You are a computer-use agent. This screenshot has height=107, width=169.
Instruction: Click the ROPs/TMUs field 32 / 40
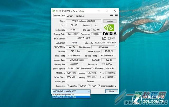point(72,47)
